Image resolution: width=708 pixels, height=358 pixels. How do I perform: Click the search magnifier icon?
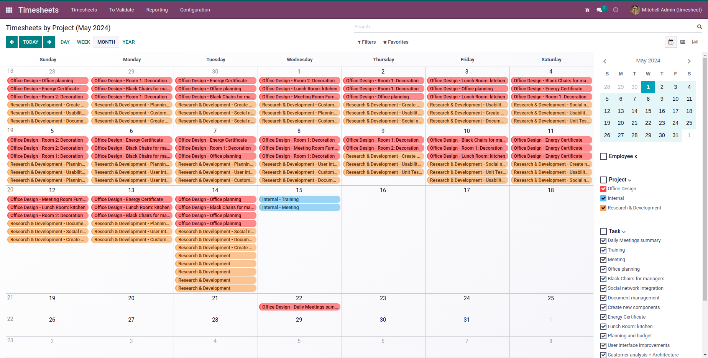[x=699, y=27]
